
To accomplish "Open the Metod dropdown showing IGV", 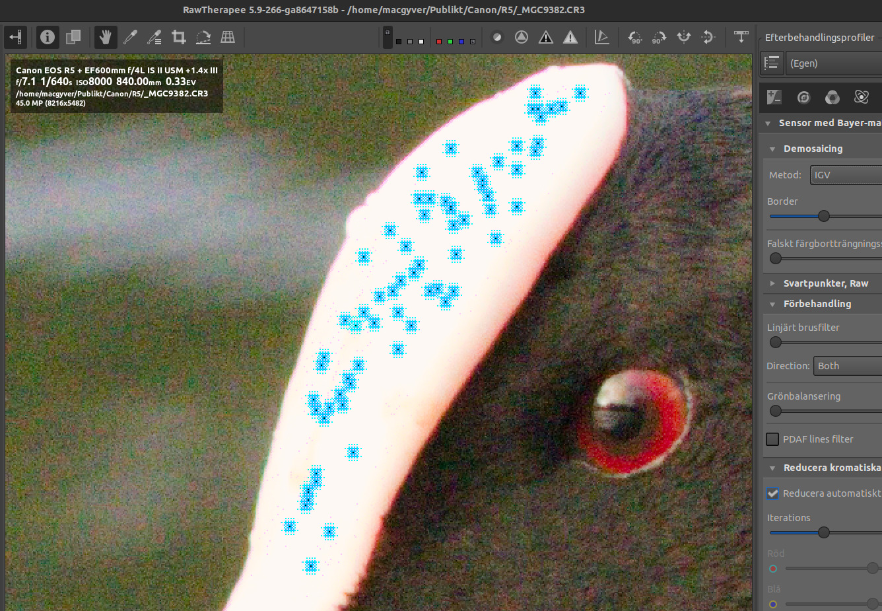I will click(x=846, y=175).
